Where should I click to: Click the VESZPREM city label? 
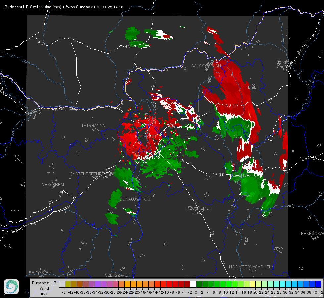tap(53, 185)
